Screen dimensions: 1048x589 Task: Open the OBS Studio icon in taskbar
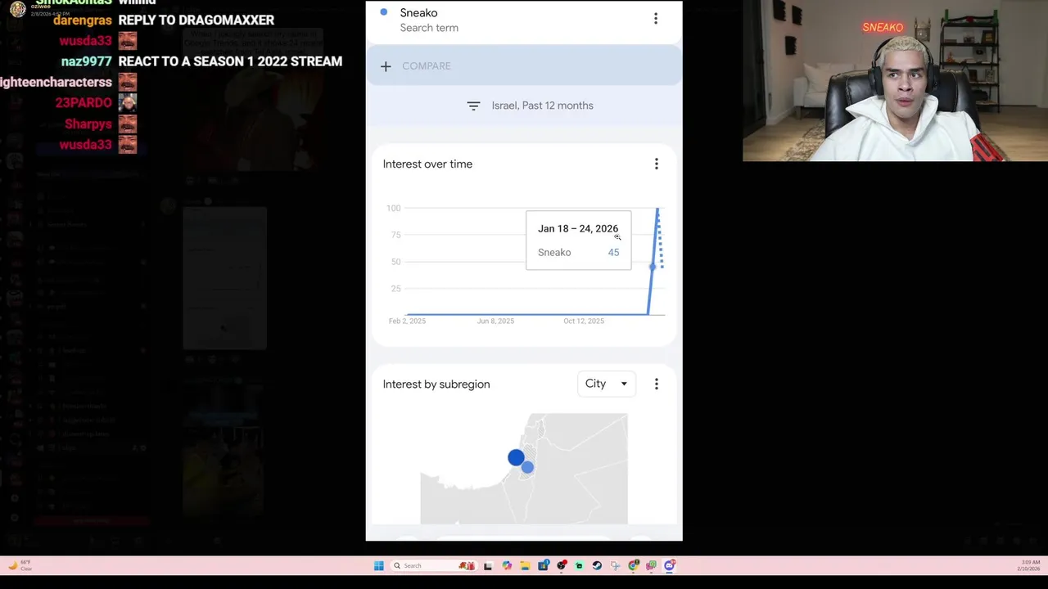click(x=562, y=565)
